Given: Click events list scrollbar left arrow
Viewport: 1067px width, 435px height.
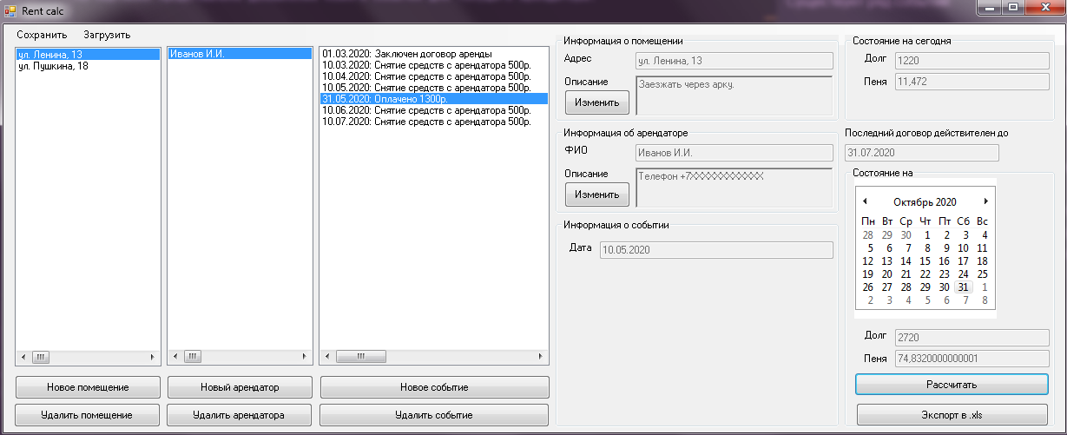Looking at the screenshot, I should [x=327, y=357].
